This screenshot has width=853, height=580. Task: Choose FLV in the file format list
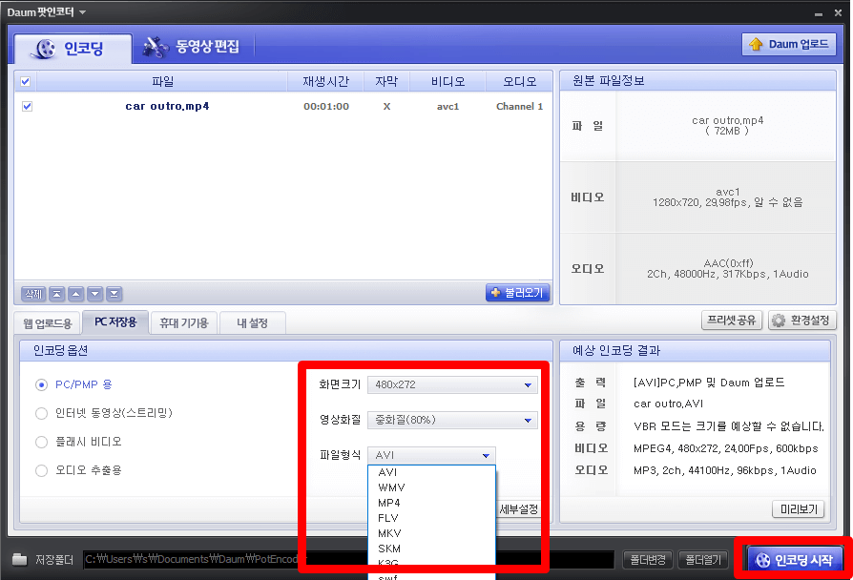point(431,518)
